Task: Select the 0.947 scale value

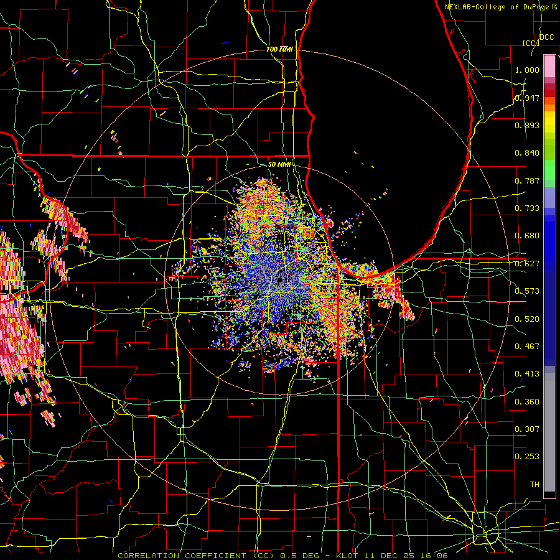Action: [527, 98]
